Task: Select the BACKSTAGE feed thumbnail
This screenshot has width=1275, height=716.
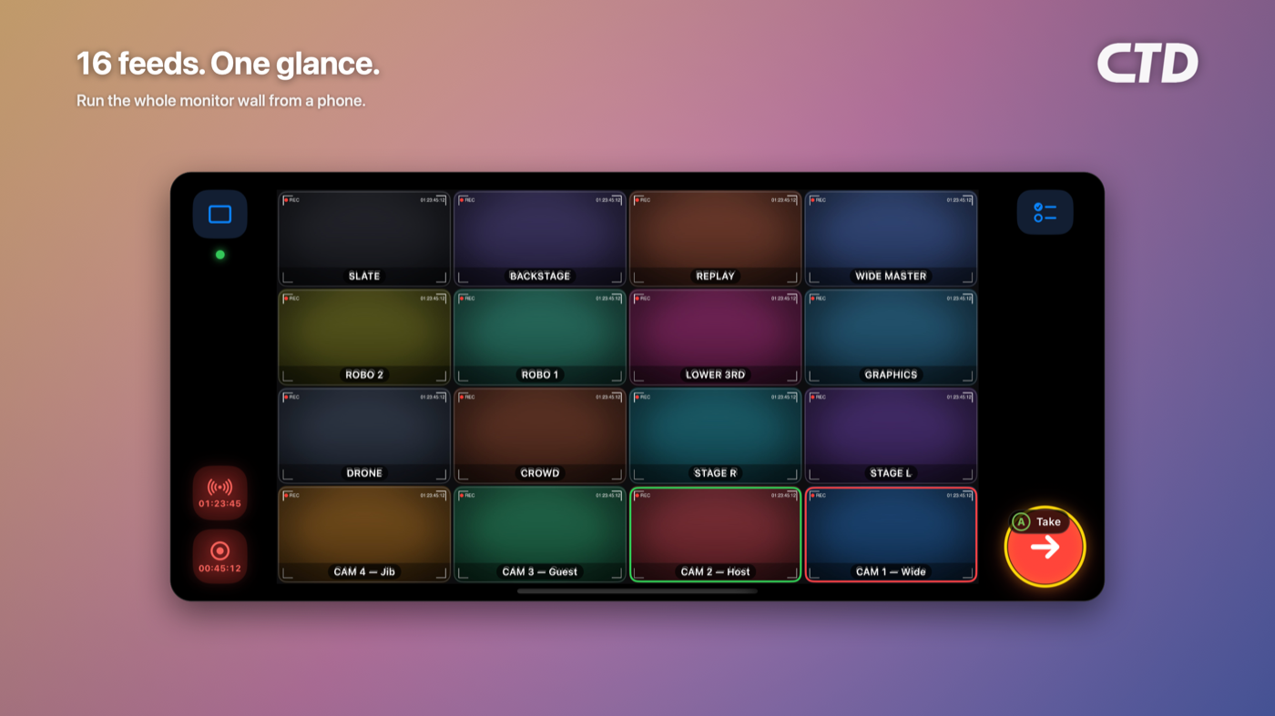Action: (x=540, y=238)
